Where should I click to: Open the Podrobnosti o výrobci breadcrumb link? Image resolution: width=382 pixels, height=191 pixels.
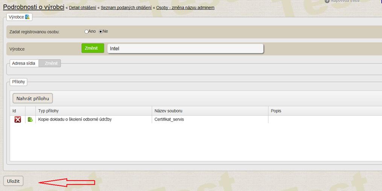click(x=33, y=7)
